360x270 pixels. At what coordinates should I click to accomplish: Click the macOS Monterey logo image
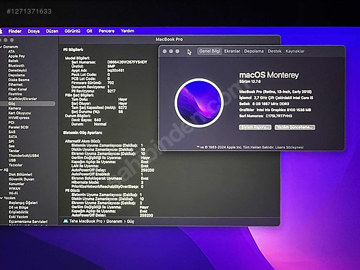point(199,103)
